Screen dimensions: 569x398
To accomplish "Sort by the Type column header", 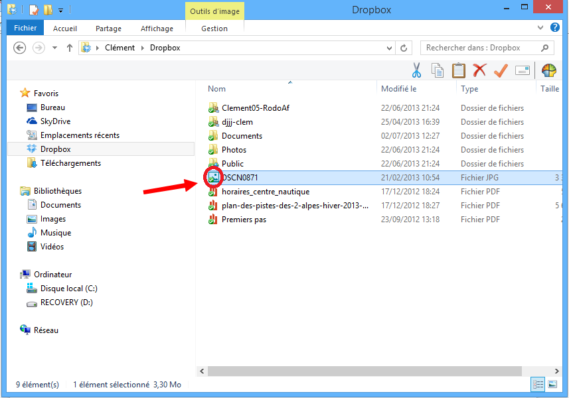I will tap(469, 89).
